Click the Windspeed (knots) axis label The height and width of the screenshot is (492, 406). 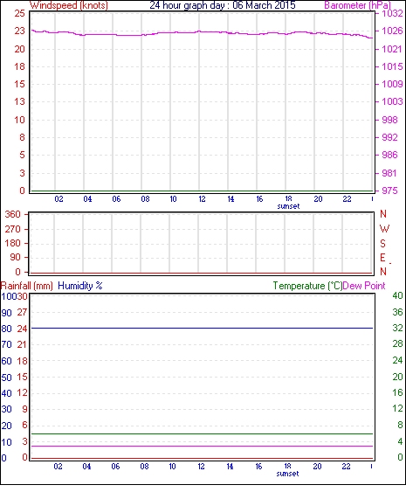point(69,5)
